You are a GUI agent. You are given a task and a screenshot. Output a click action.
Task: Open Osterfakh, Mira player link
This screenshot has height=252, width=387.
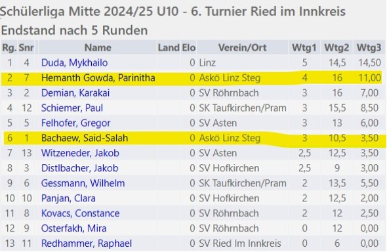[73, 228]
